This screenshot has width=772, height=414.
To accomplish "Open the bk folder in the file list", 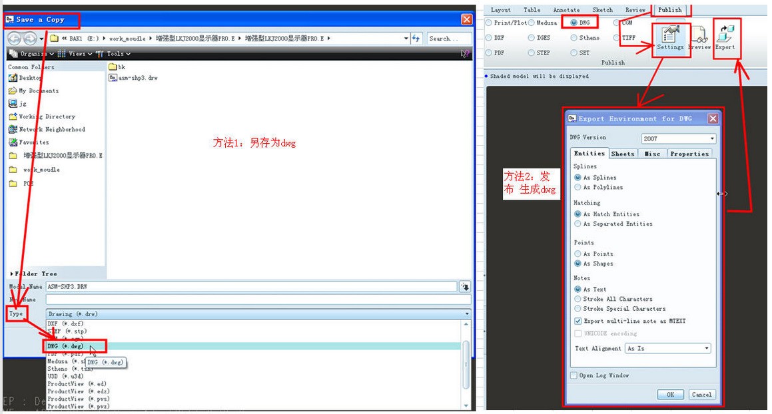I will click(x=117, y=67).
